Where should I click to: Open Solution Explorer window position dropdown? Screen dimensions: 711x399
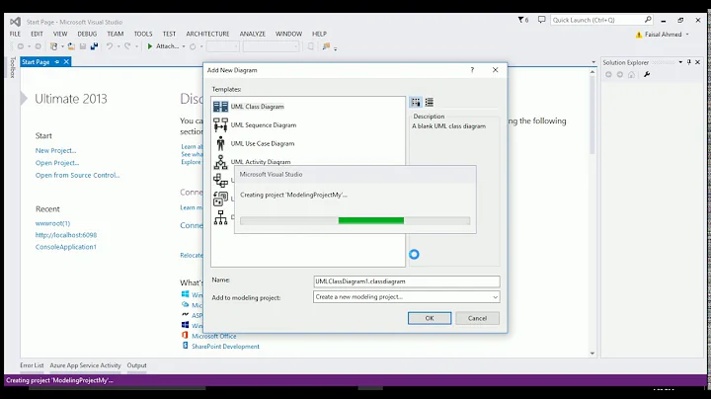click(680, 62)
